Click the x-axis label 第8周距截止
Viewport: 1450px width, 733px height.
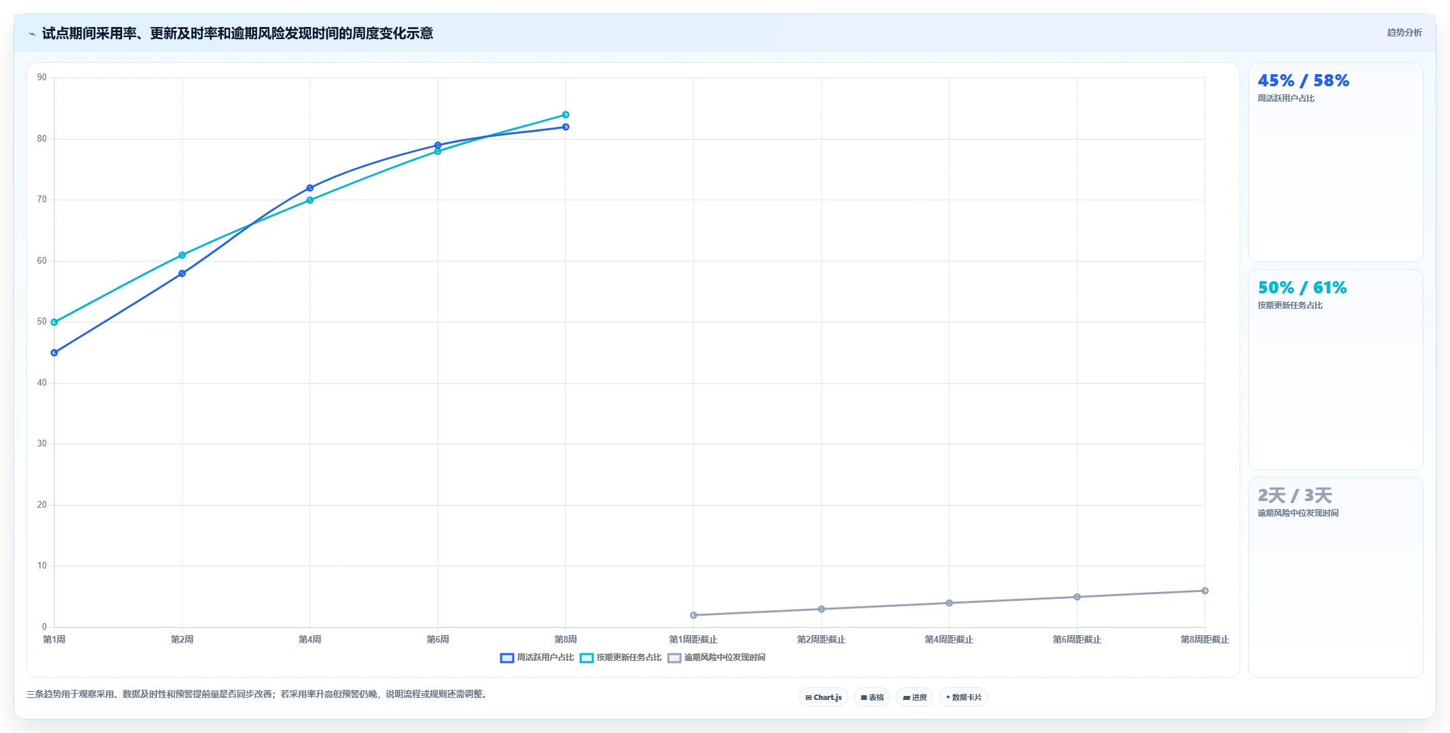(x=1205, y=639)
